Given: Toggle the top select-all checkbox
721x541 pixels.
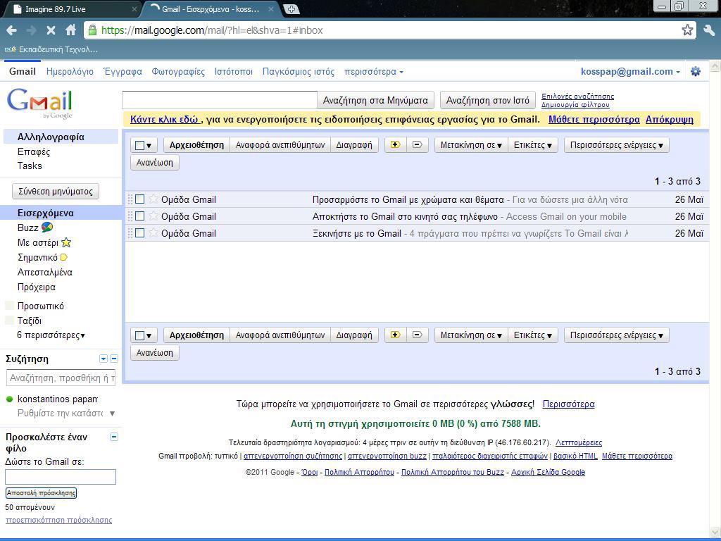Looking at the screenshot, I should pos(140,145).
